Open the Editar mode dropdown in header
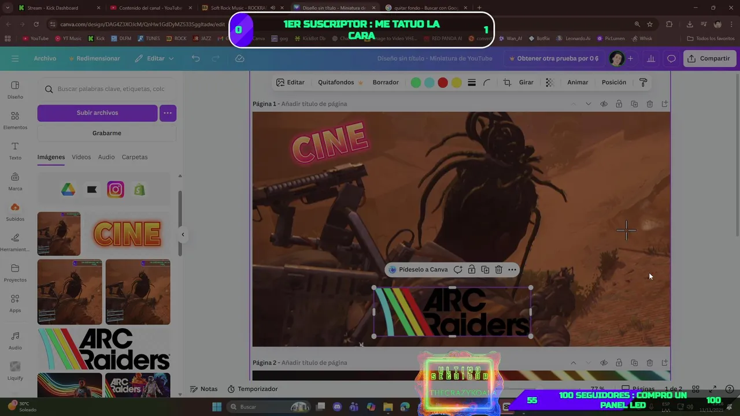 click(154, 58)
